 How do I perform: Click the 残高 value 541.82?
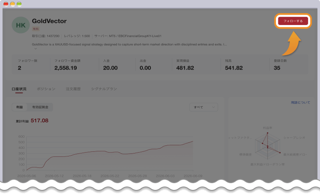tap(234, 68)
